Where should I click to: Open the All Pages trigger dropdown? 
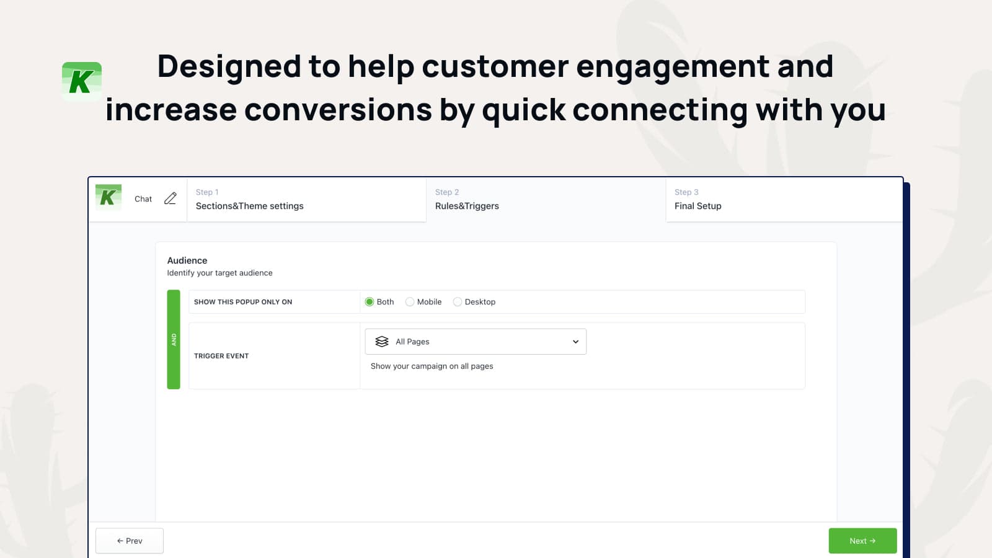pos(476,342)
